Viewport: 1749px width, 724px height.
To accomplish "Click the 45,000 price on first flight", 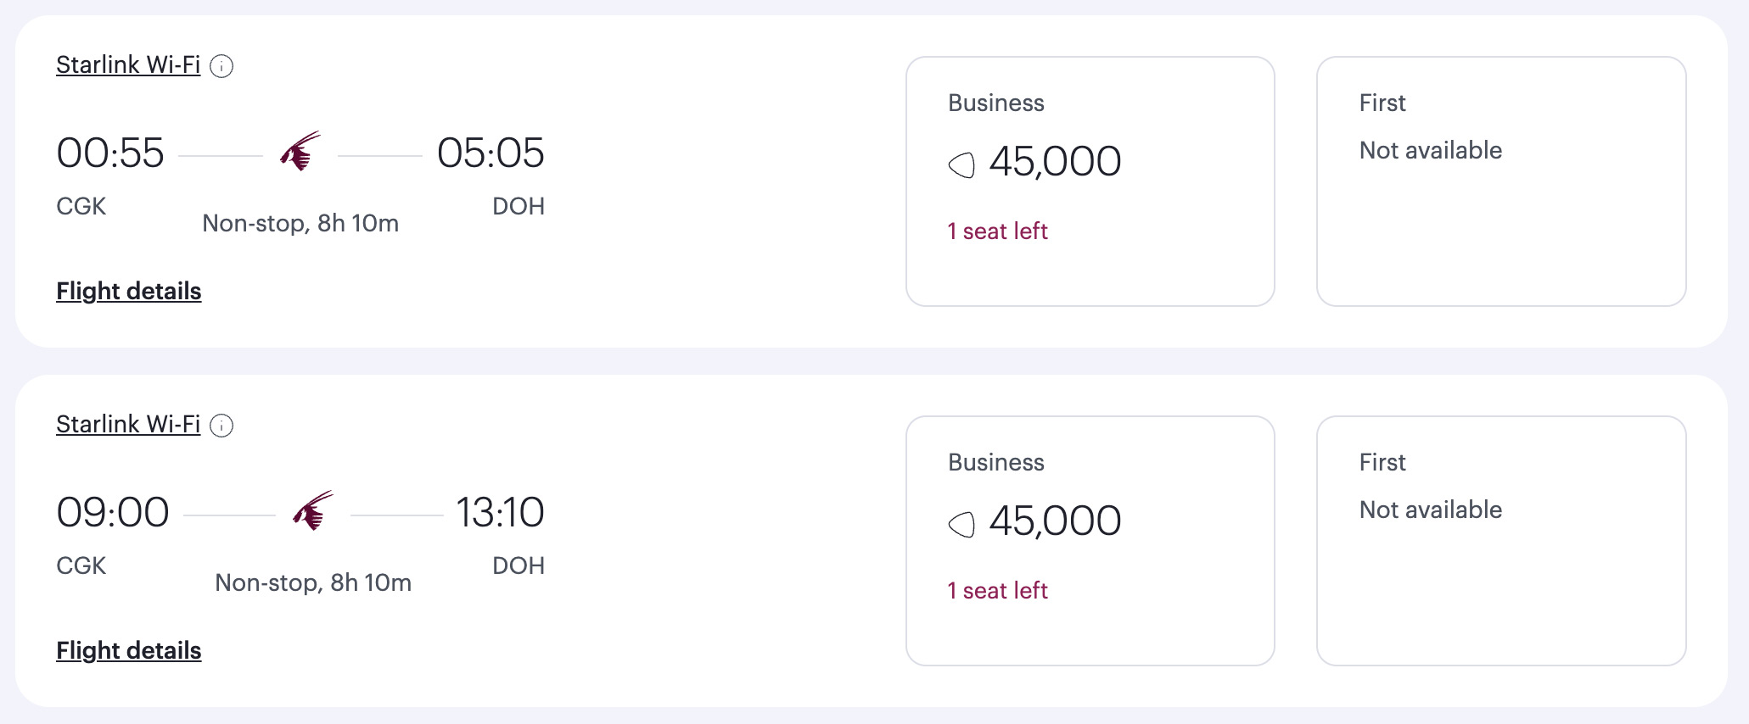I will click(1055, 161).
